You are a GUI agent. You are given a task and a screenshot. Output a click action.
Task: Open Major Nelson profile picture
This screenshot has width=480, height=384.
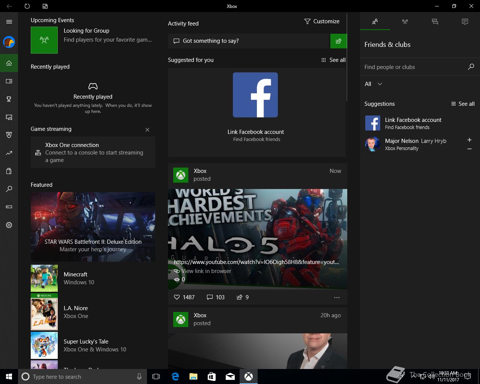pos(373,144)
